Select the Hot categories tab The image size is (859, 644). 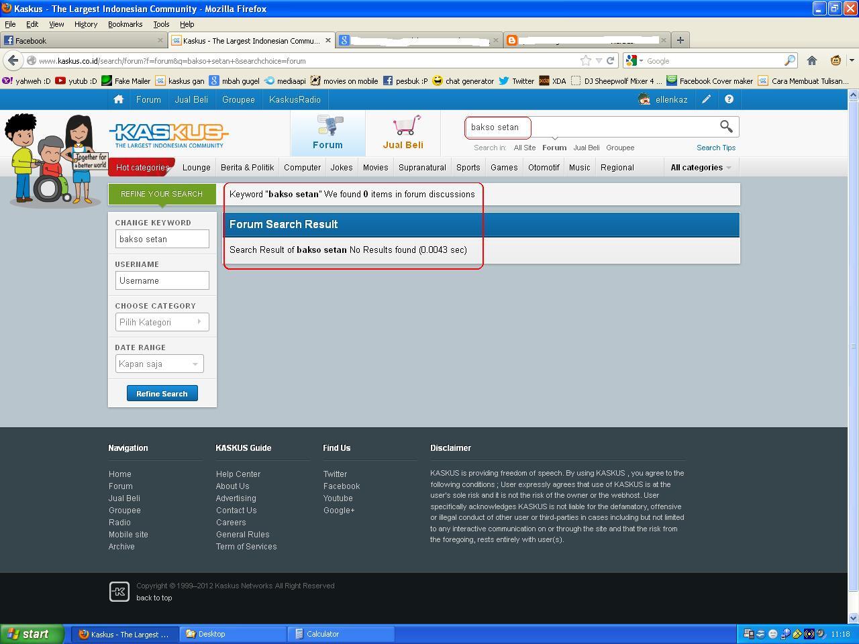[x=142, y=168]
